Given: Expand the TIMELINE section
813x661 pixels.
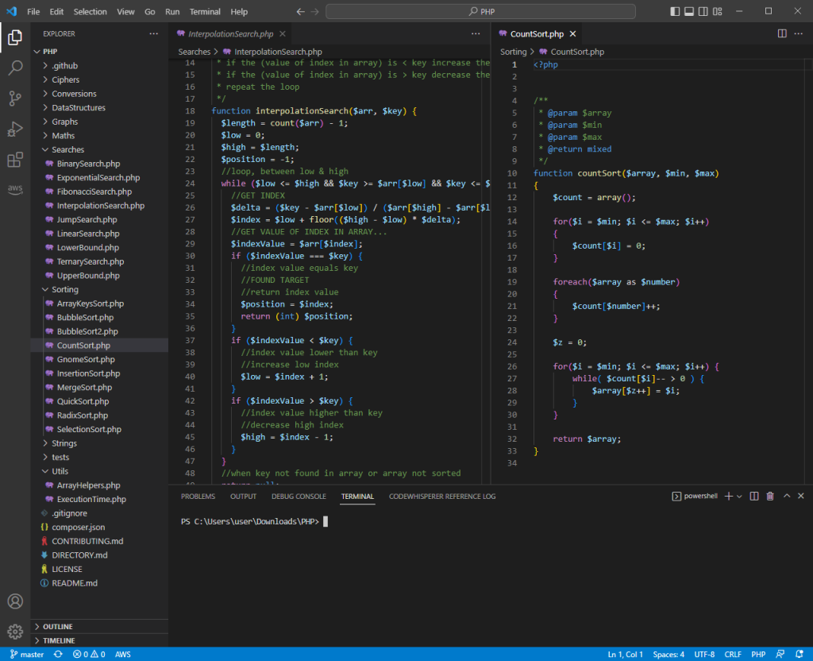Looking at the screenshot, I should click(x=59, y=640).
